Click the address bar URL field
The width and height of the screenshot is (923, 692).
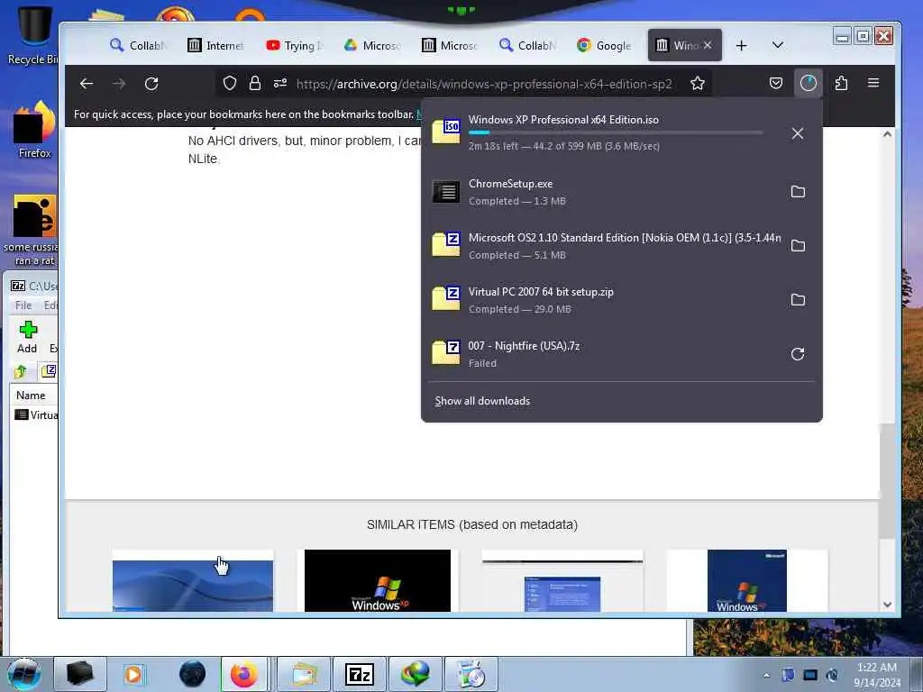[x=484, y=84]
